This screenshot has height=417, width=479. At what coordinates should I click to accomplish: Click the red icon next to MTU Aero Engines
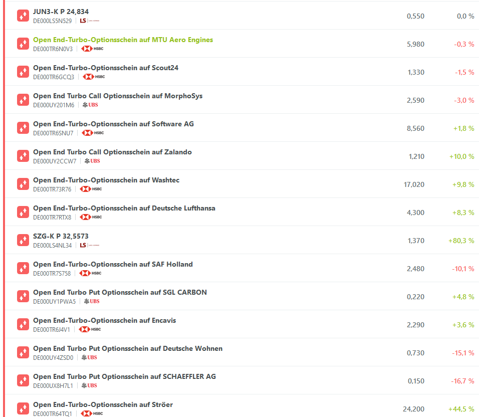pos(23,44)
